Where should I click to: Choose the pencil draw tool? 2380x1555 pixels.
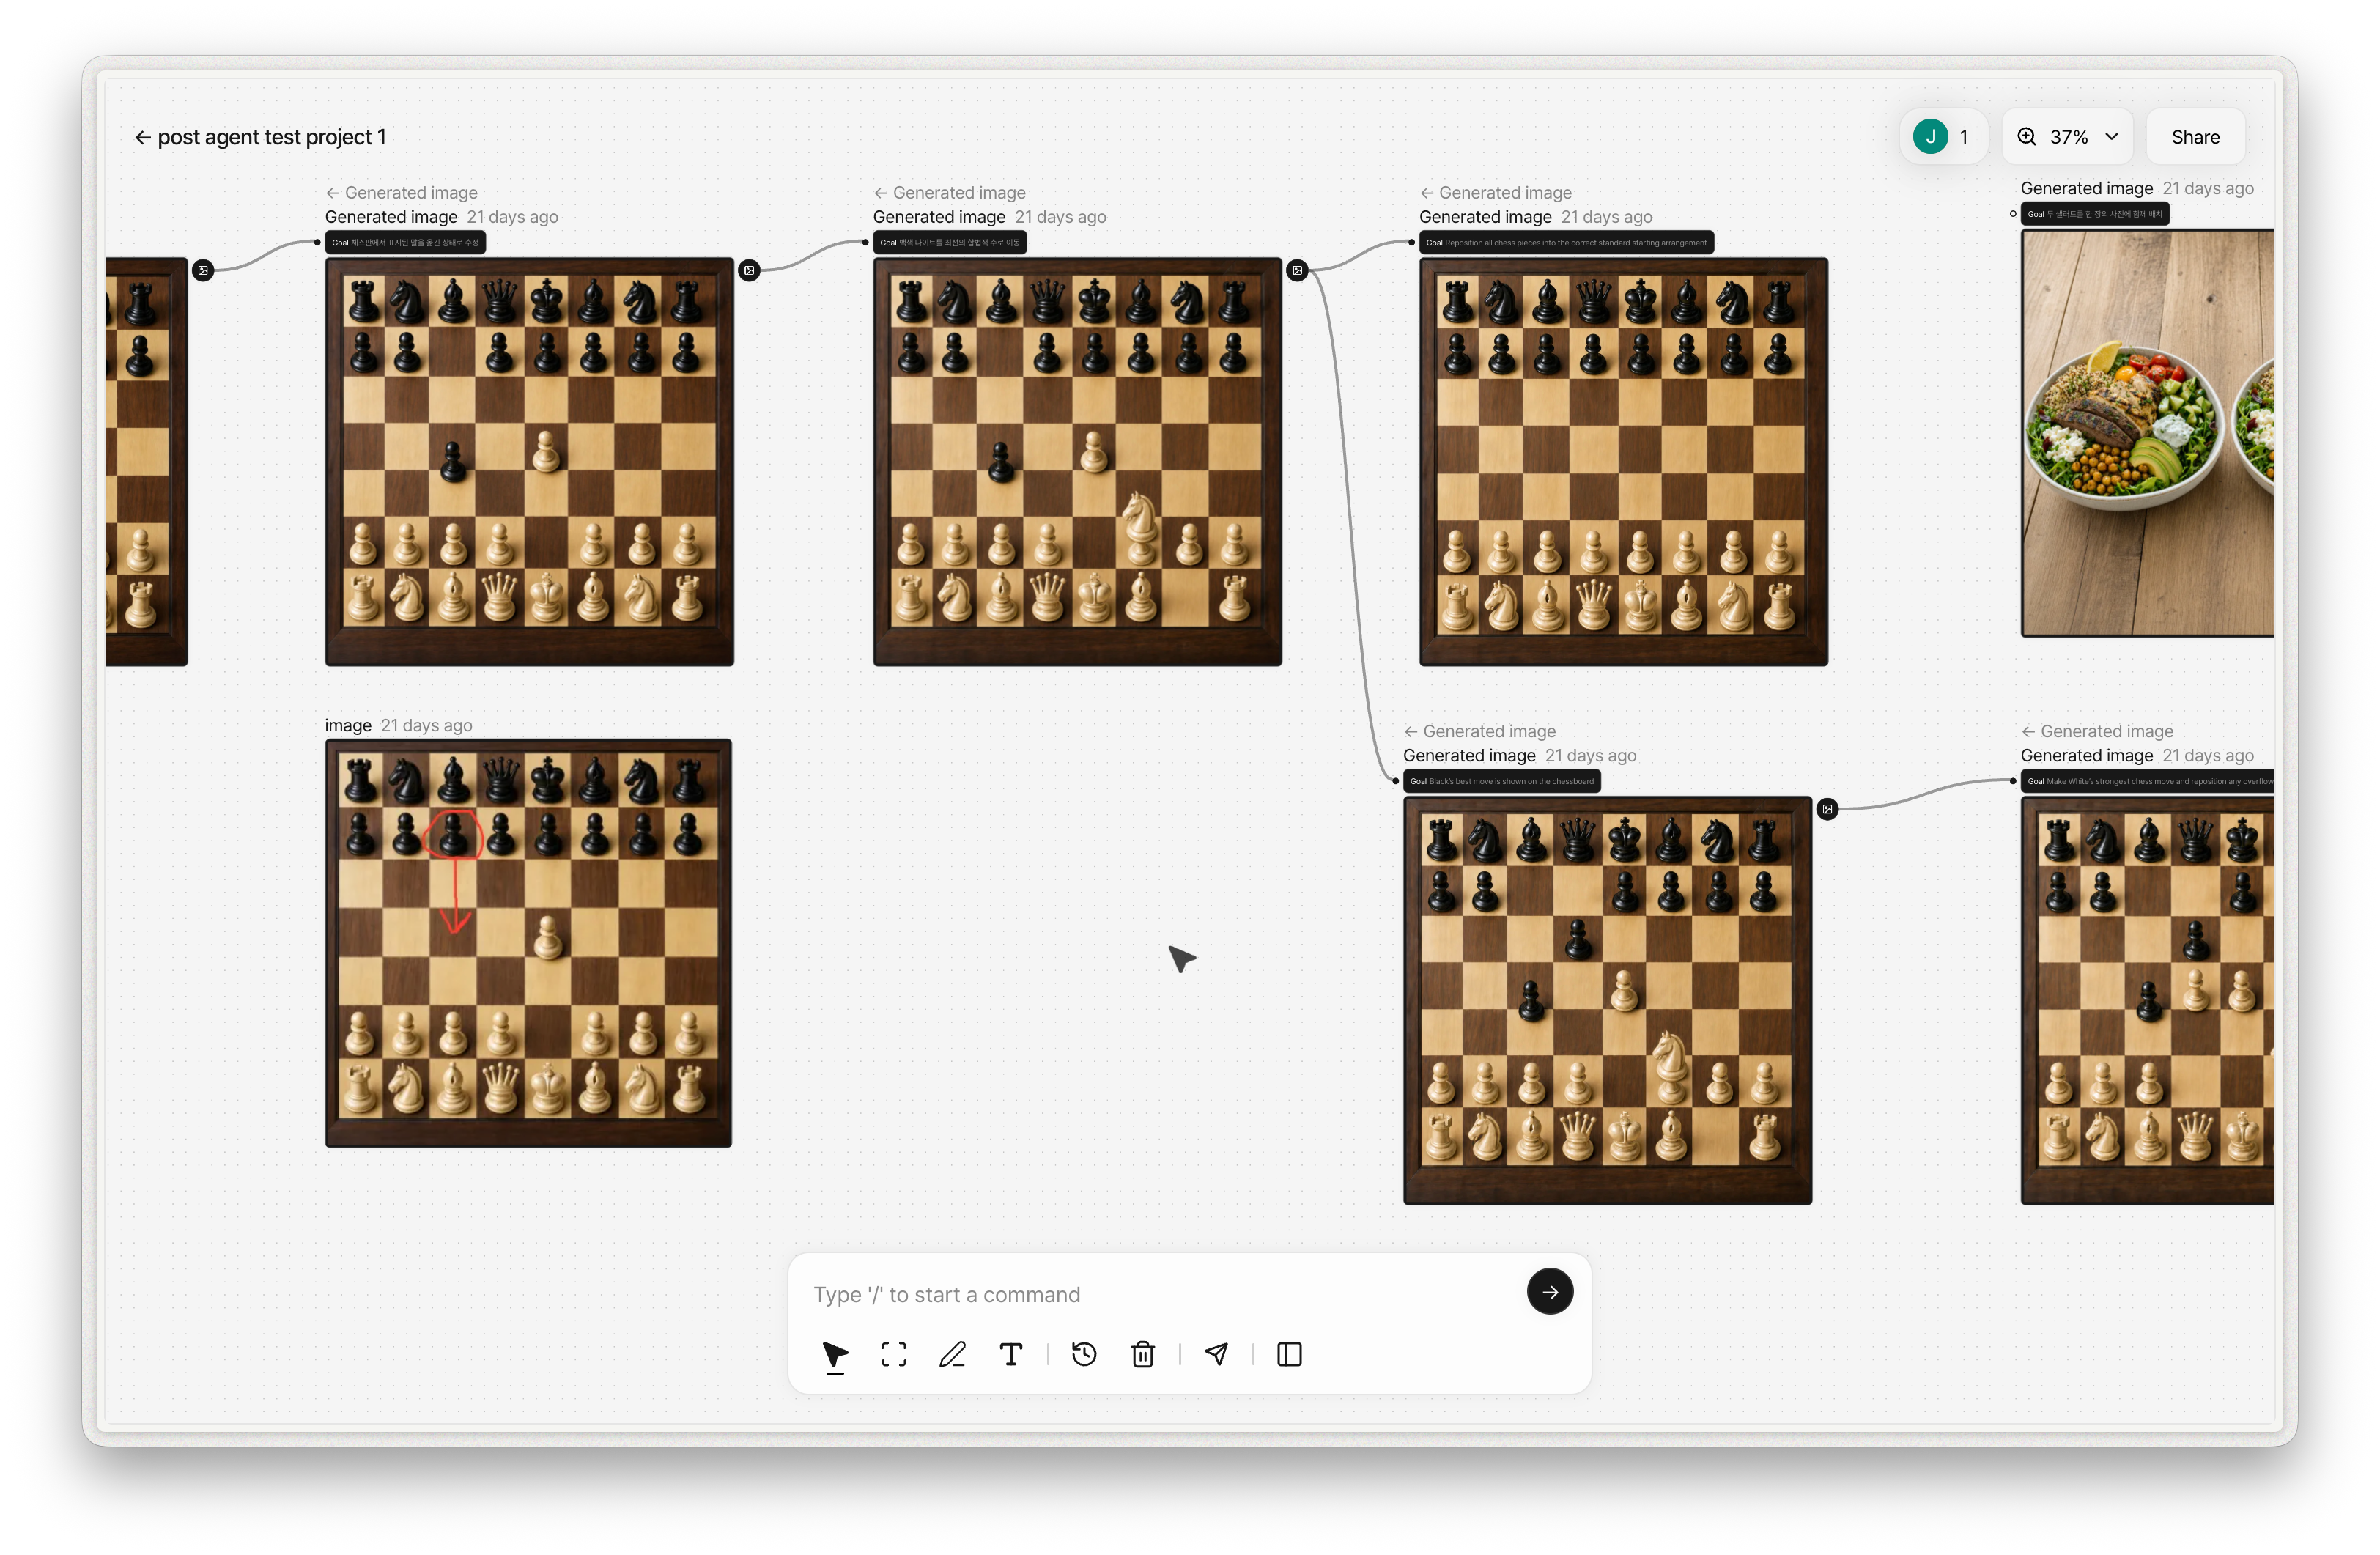952,1354
